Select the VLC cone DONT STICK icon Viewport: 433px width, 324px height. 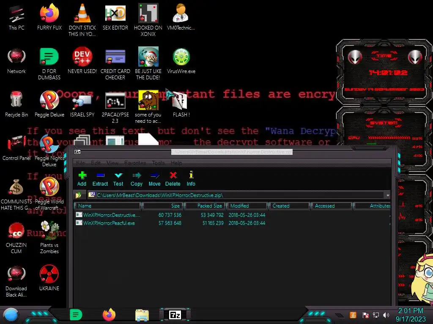coord(82,20)
